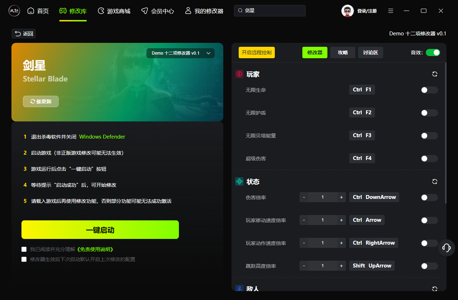The height and width of the screenshot is (300, 458).
Task: Decrease 玩家移动速度倍率 with minus button
Action: point(304,220)
